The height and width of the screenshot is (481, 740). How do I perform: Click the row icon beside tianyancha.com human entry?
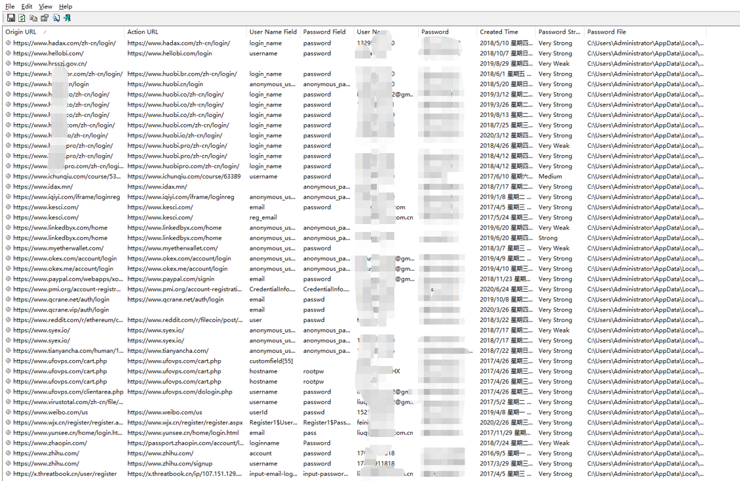tap(8, 351)
